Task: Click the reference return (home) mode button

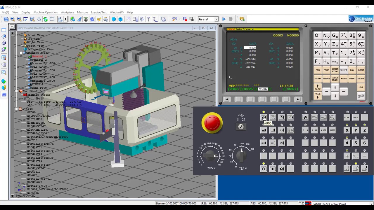Action: pyautogui.click(x=305, y=117)
